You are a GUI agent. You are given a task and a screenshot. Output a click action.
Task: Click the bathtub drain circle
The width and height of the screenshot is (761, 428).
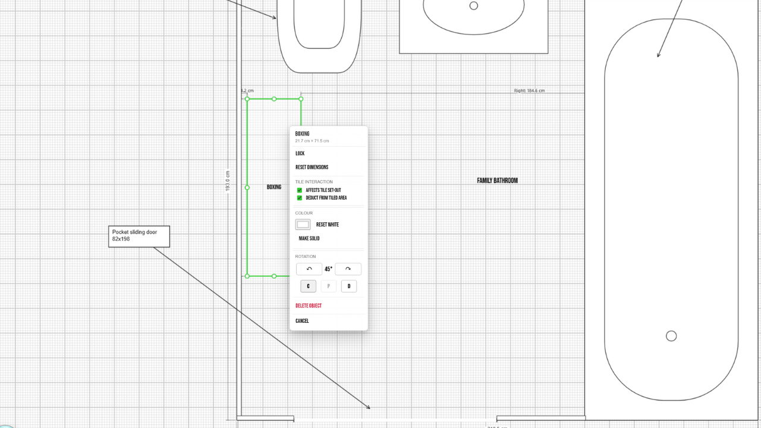click(x=671, y=336)
